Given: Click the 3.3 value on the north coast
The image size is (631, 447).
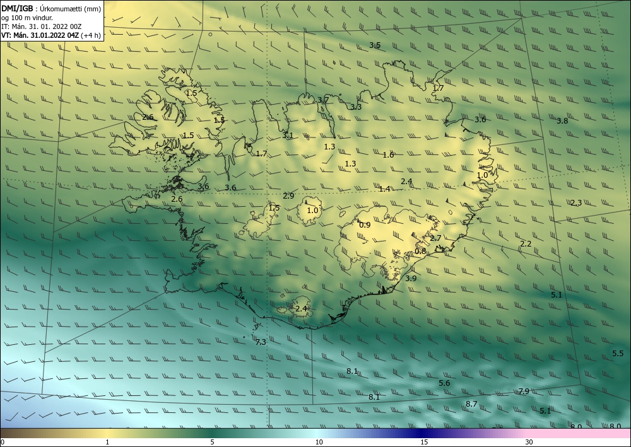Looking at the screenshot, I should [x=356, y=107].
